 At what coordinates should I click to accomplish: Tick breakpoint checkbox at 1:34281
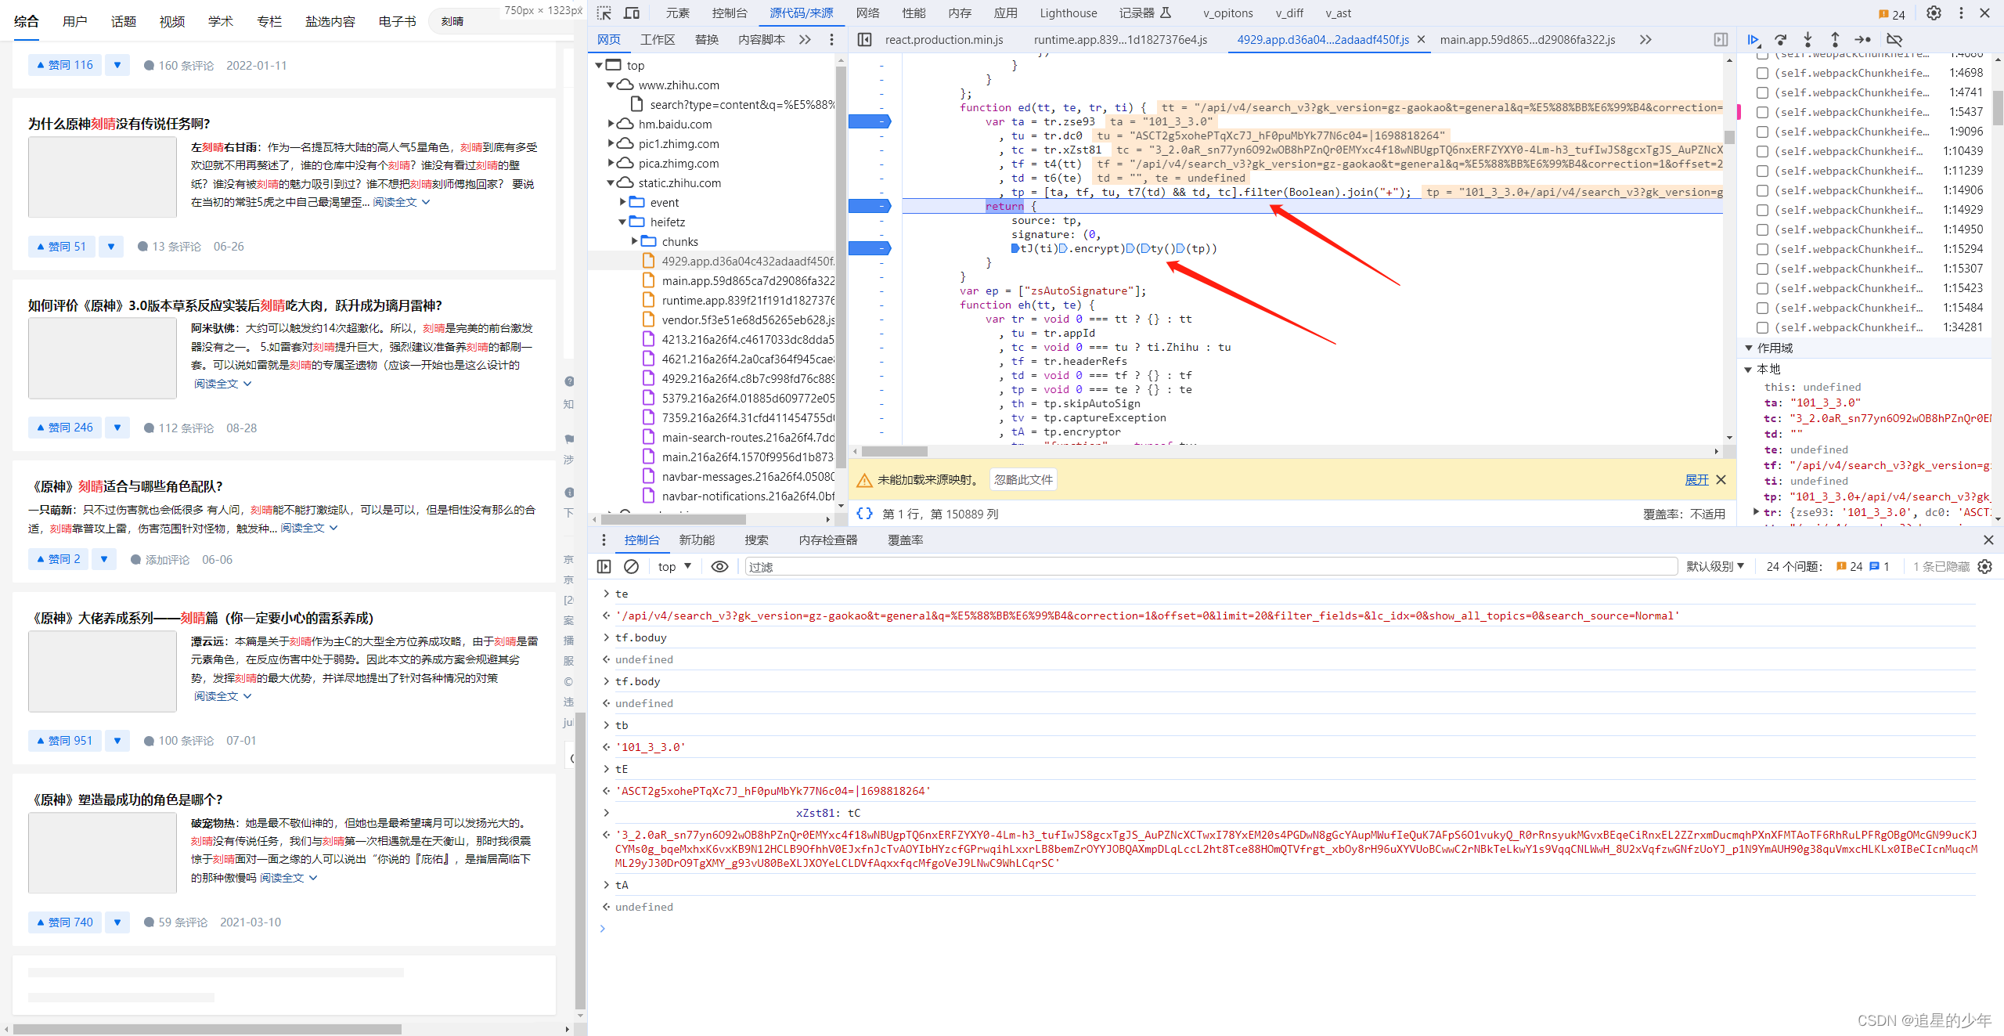pos(1762,327)
